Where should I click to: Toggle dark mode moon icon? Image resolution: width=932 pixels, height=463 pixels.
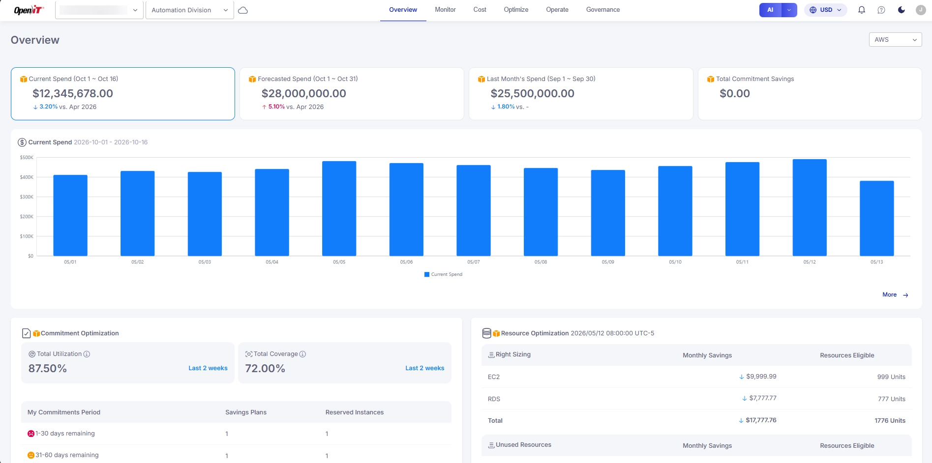tap(902, 10)
